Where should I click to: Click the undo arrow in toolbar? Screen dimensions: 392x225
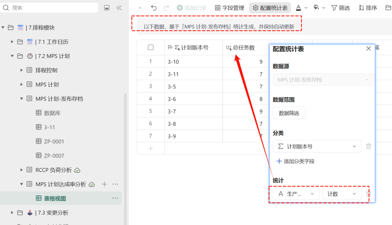tap(154, 8)
